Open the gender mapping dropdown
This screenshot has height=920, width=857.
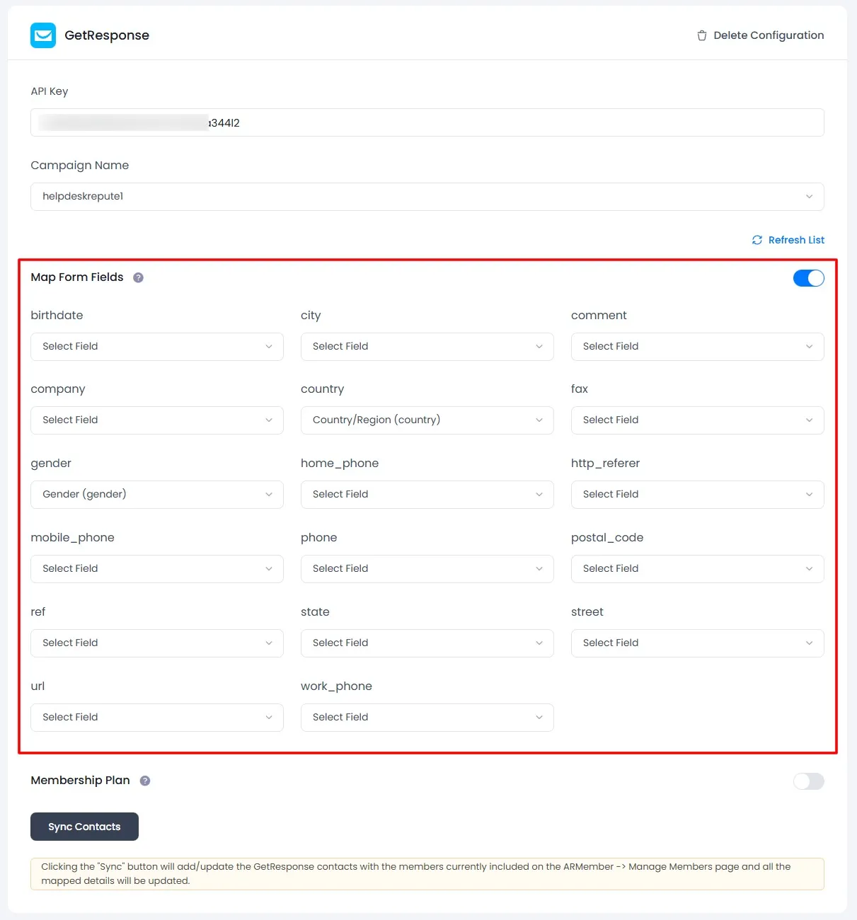click(156, 495)
